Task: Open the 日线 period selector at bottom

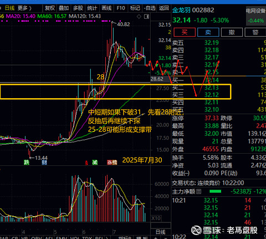Action: [161, 232]
